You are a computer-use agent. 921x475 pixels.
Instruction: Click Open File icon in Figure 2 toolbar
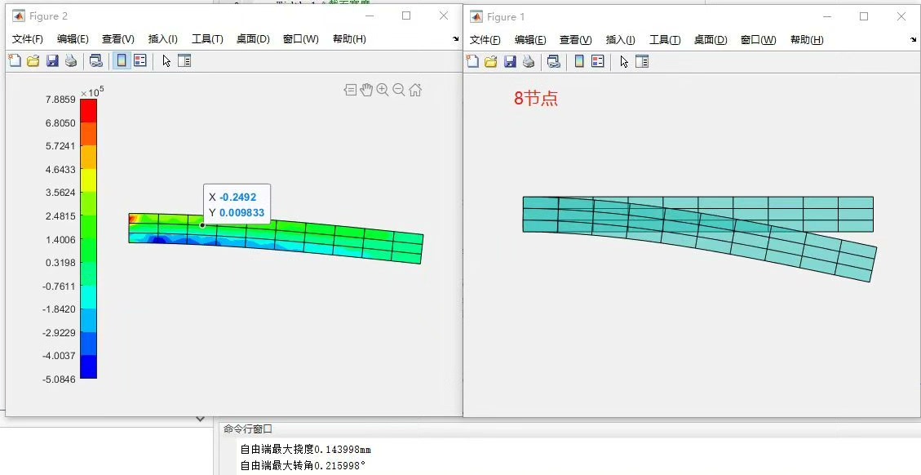pyautogui.click(x=33, y=60)
